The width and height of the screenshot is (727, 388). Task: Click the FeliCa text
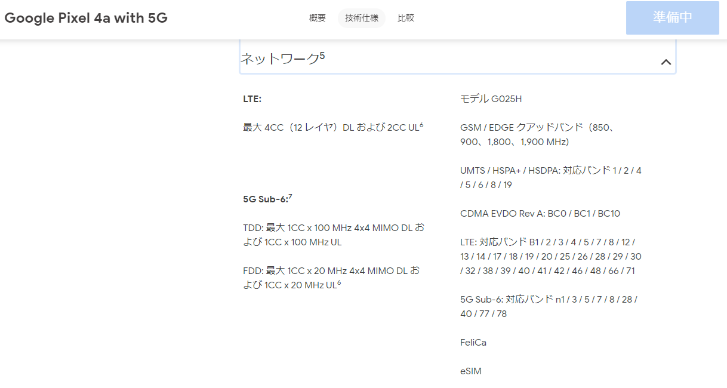[x=473, y=343]
